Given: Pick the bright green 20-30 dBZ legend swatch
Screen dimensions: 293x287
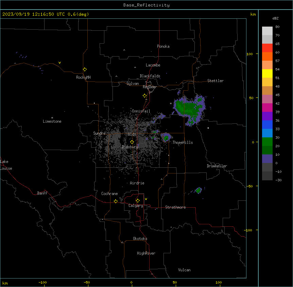Looking at the screenshot, I should click(x=267, y=142).
